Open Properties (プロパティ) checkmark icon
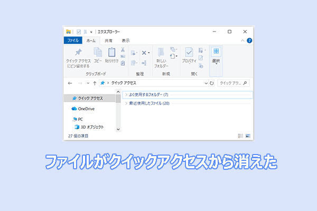Image resolution: width=317 pixels, height=211 pixels. tap(189, 52)
